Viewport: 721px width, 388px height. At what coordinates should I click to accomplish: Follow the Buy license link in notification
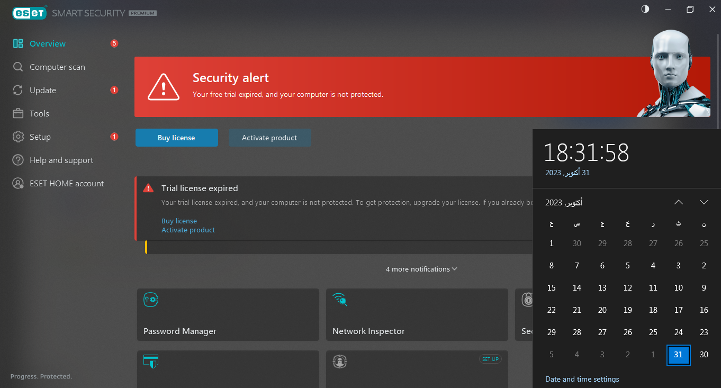(x=179, y=221)
